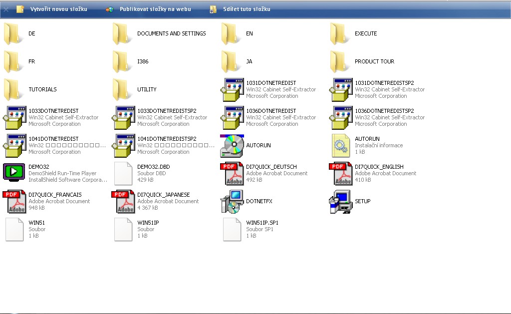Click the new folder task icon
This screenshot has height=314, width=511.
click(x=20, y=9)
